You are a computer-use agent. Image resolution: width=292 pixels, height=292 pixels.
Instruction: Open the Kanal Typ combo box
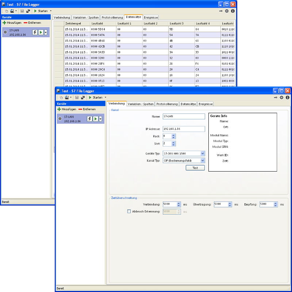203,161
